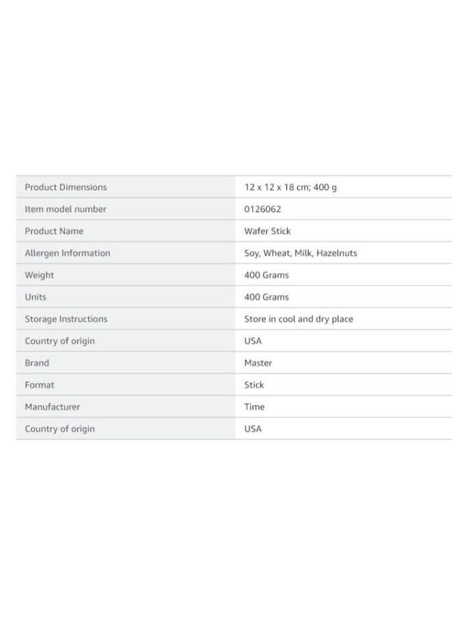This screenshot has width=452, height=617.
Task: Click the Product Name row label
Action: (54, 232)
